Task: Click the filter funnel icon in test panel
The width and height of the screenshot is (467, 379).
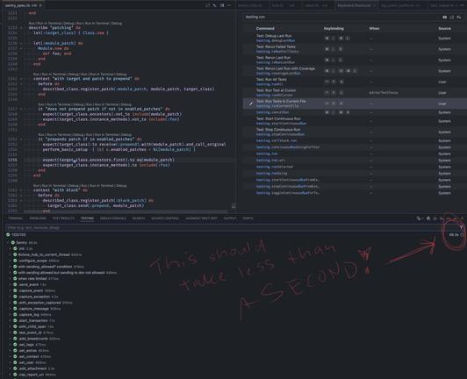Action: click(x=461, y=228)
